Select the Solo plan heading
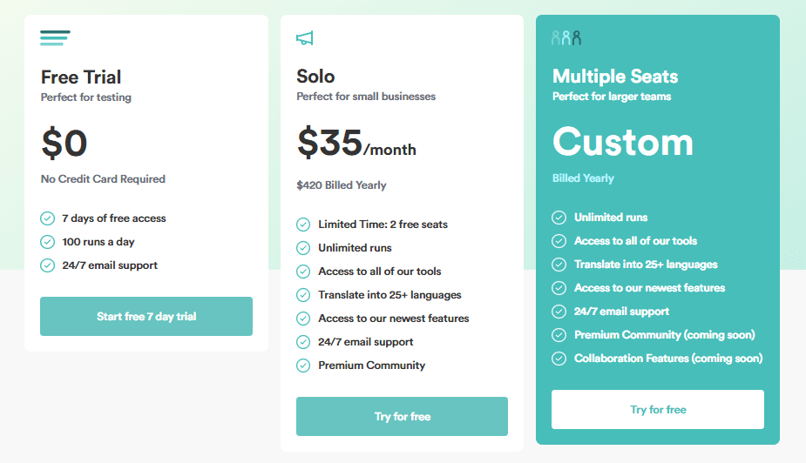The image size is (806, 463). click(x=315, y=77)
